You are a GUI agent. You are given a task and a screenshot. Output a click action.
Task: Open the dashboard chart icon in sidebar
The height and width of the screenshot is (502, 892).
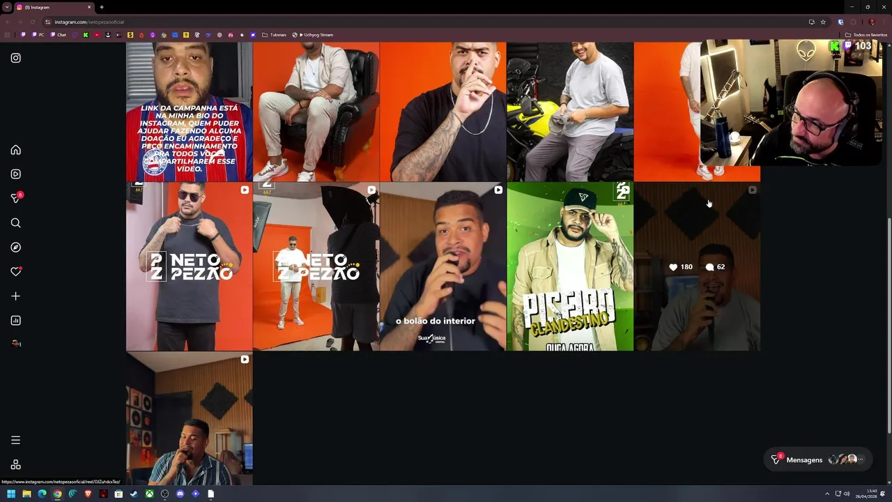point(15,321)
